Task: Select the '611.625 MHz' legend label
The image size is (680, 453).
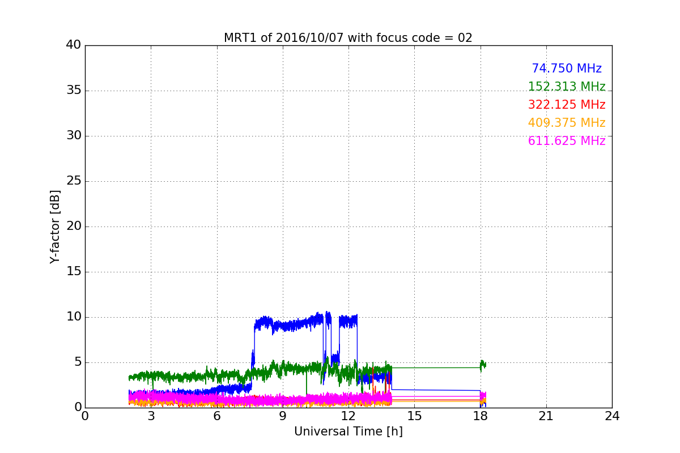Action: [x=567, y=141]
